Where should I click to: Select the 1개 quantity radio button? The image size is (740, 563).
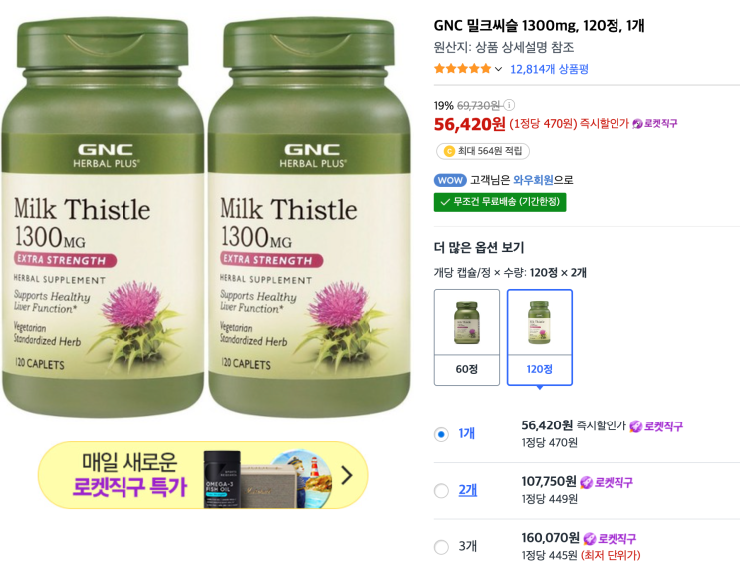pyautogui.click(x=441, y=434)
